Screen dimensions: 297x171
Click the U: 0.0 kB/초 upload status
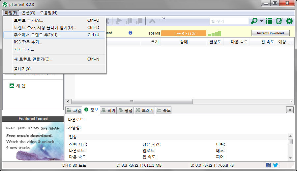click(x=212, y=165)
